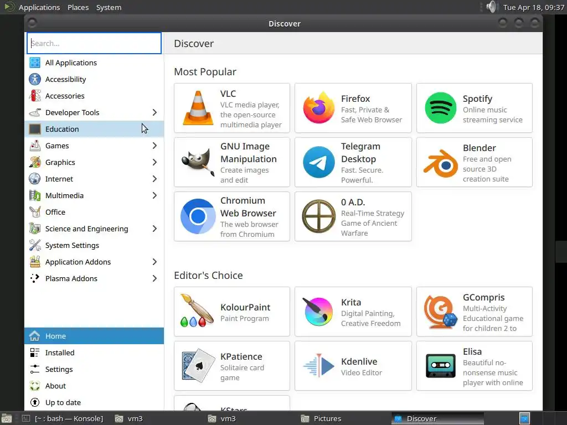
Task: Go to the Home page entry
Action: pos(94,336)
